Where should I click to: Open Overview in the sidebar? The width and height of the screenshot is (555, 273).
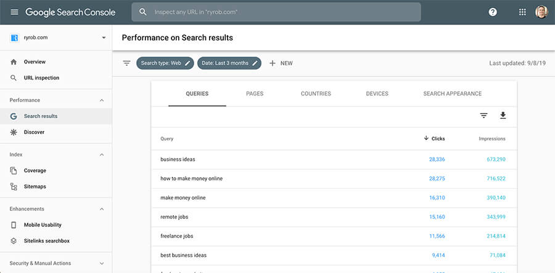56,61
